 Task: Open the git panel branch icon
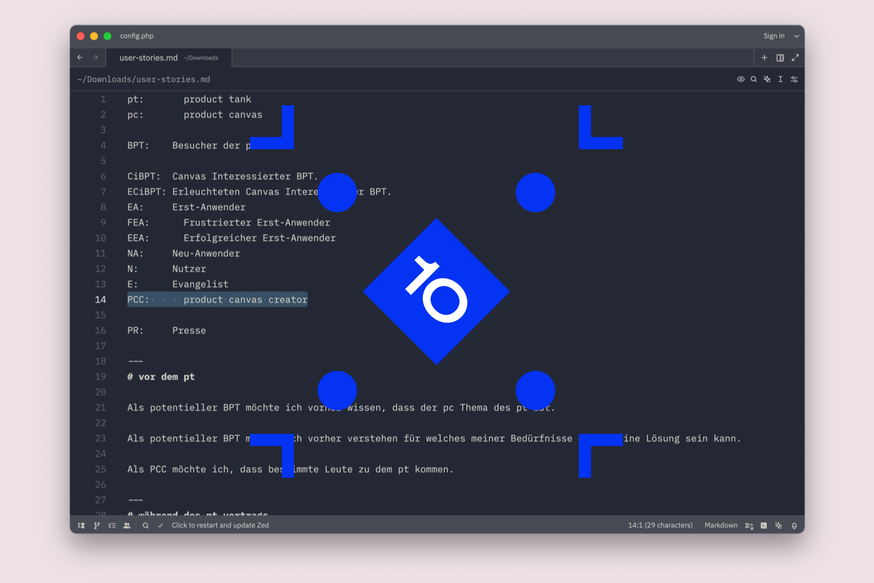pos(97,526)
